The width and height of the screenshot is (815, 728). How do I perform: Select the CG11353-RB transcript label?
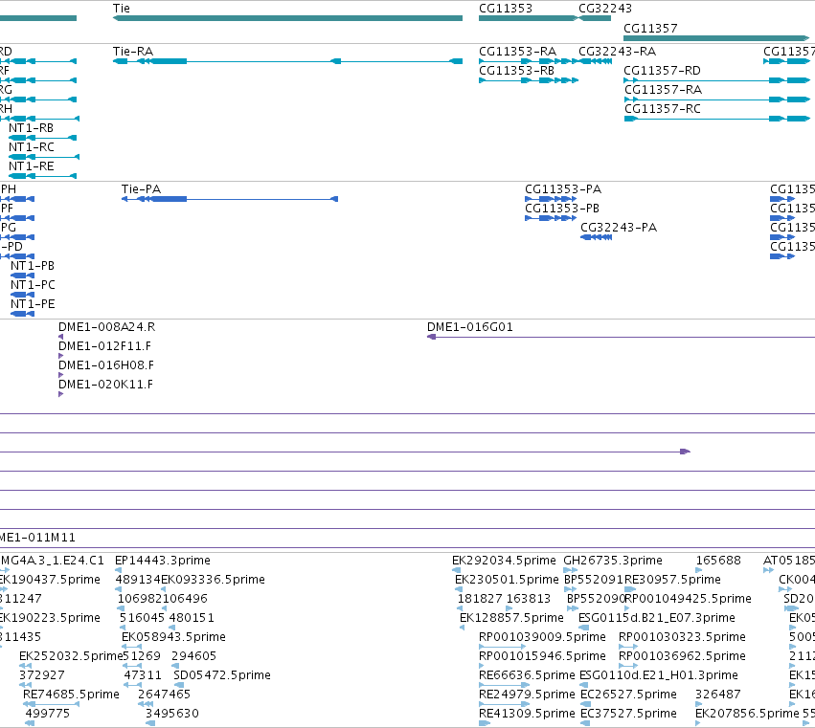pyautogui.click(x=516, y=71)
